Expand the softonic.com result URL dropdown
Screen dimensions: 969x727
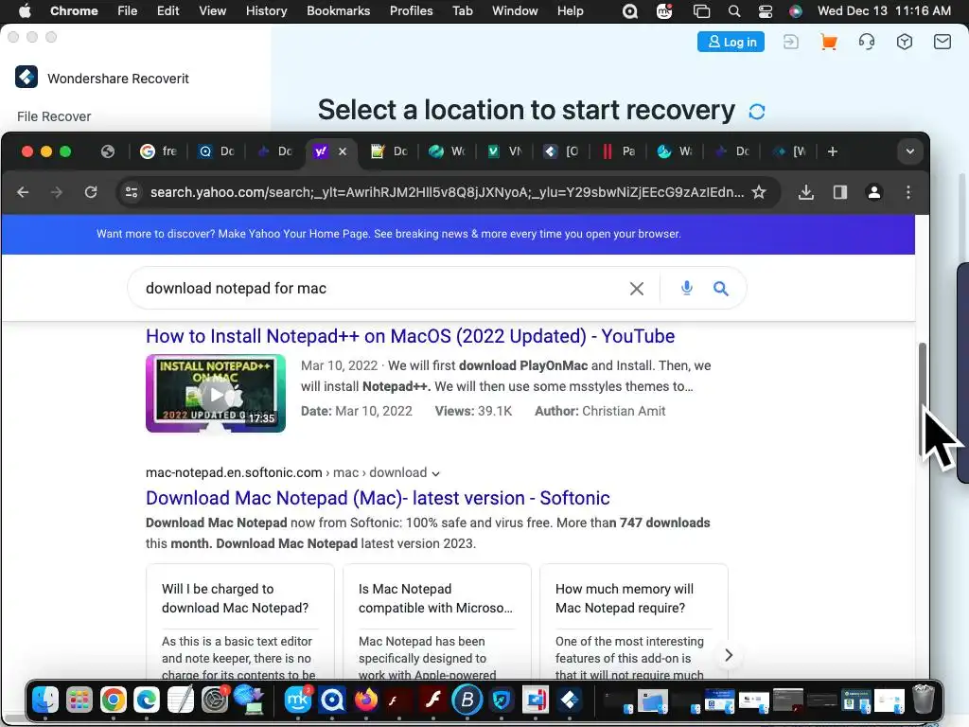pos(435,473)
